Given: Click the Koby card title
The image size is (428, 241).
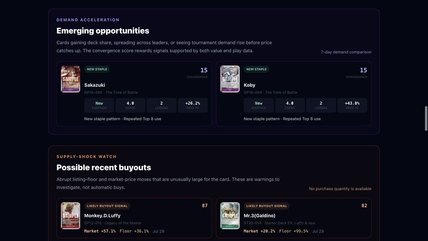Looking at the screenshot, I should (x=249, y=85).
